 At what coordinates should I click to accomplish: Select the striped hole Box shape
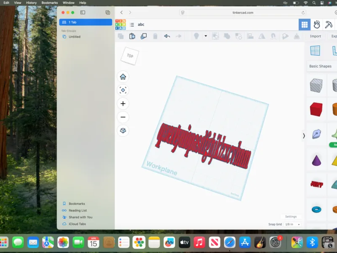(x=316, y=86)
